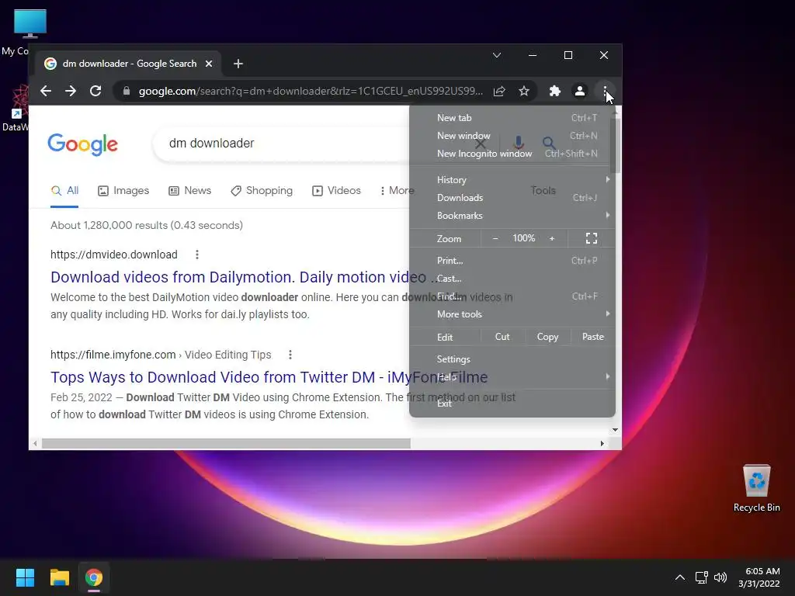This screenshot has width=795, height=596.
Task: Switch to the News results tab
Action: point(190,191)
